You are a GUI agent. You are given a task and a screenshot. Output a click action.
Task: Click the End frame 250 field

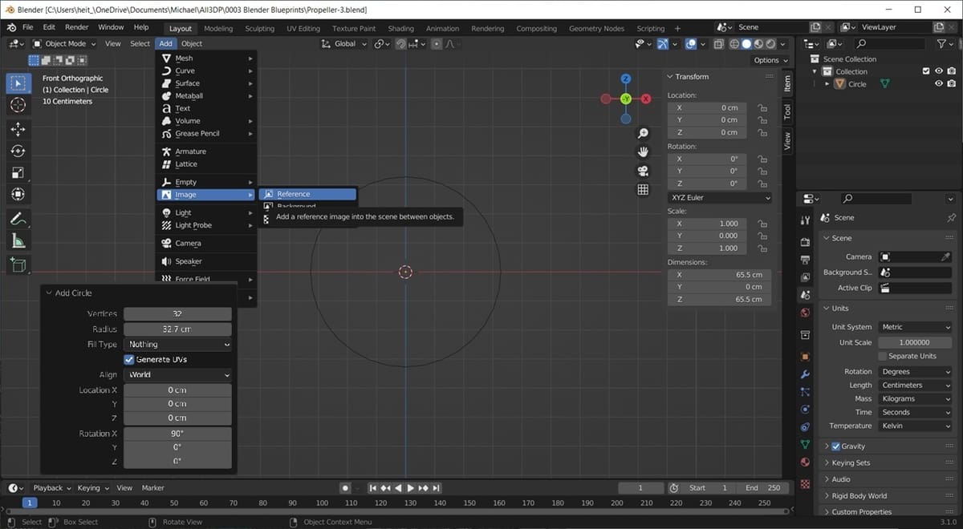point(761,487)
